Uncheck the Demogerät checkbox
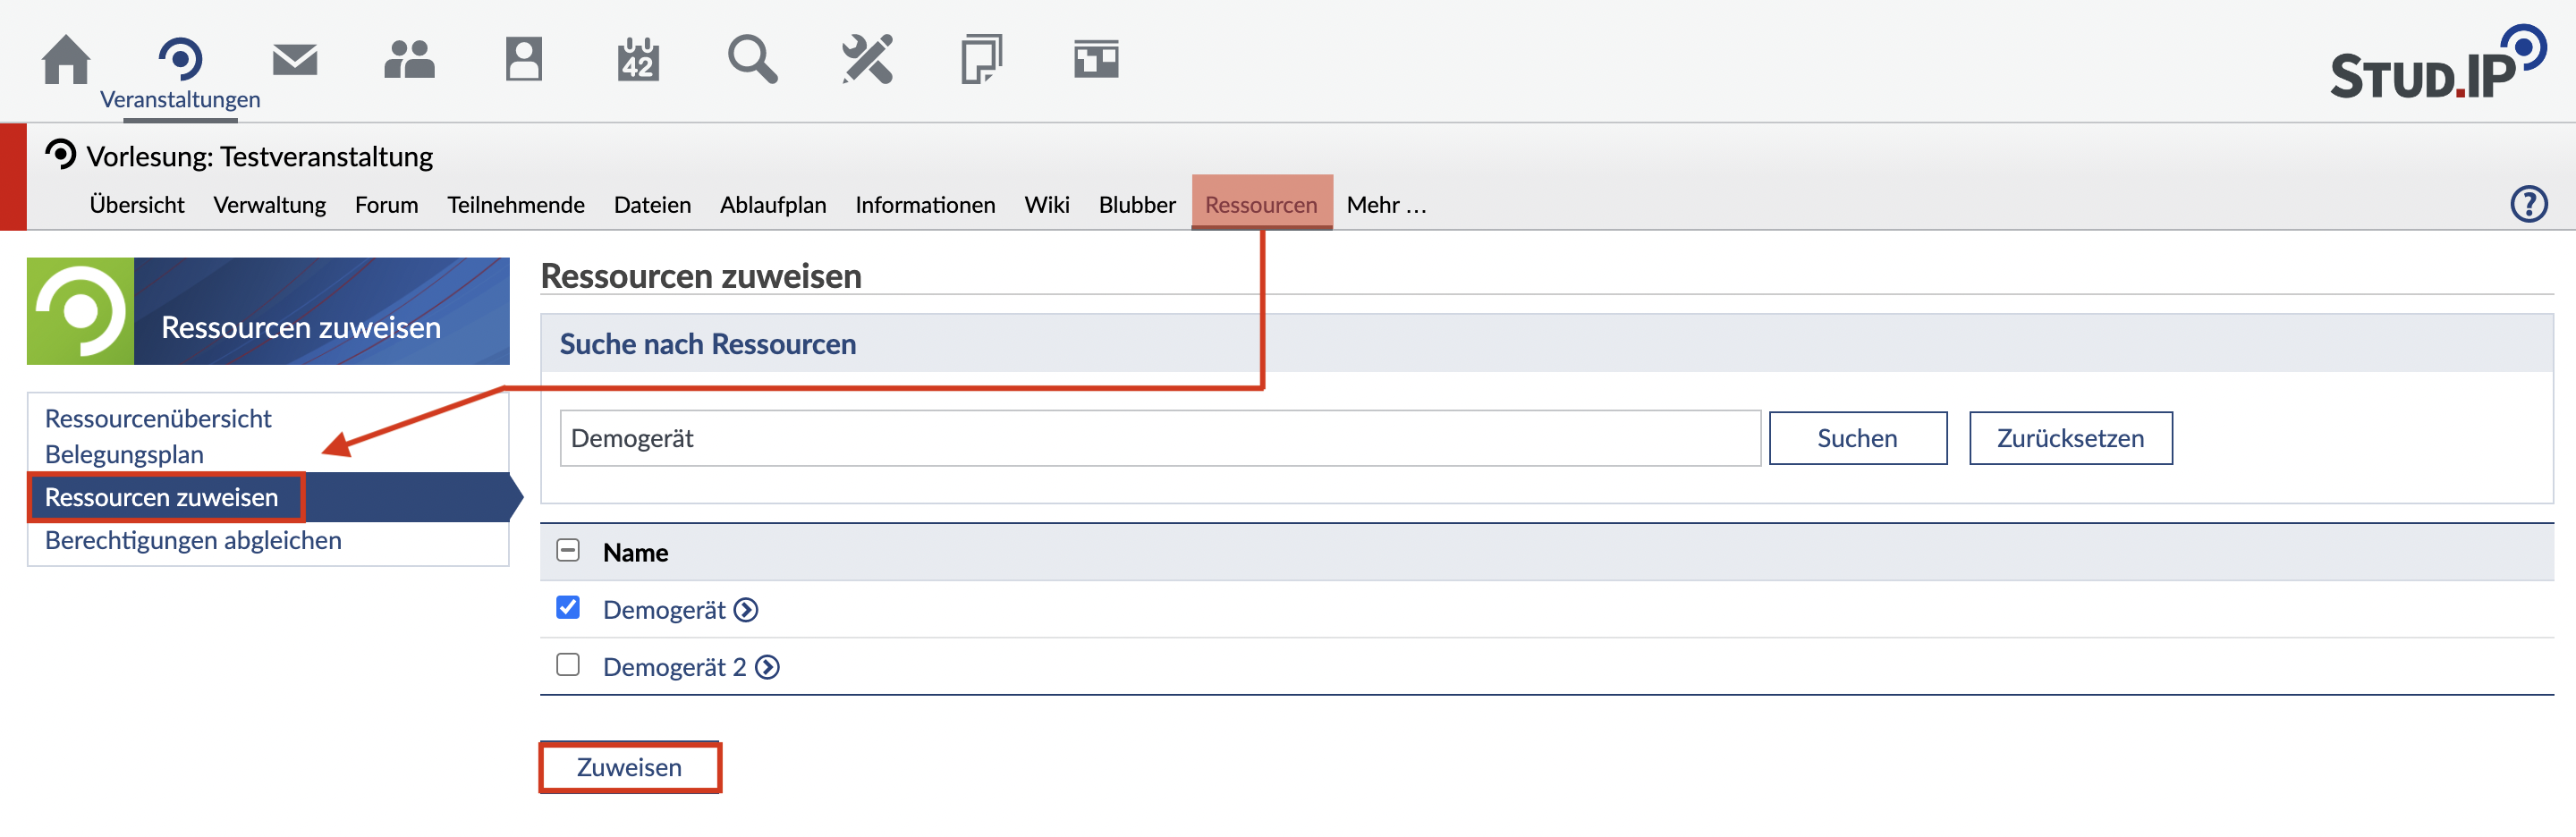The image size is (2576, 837). coord(568,608)
